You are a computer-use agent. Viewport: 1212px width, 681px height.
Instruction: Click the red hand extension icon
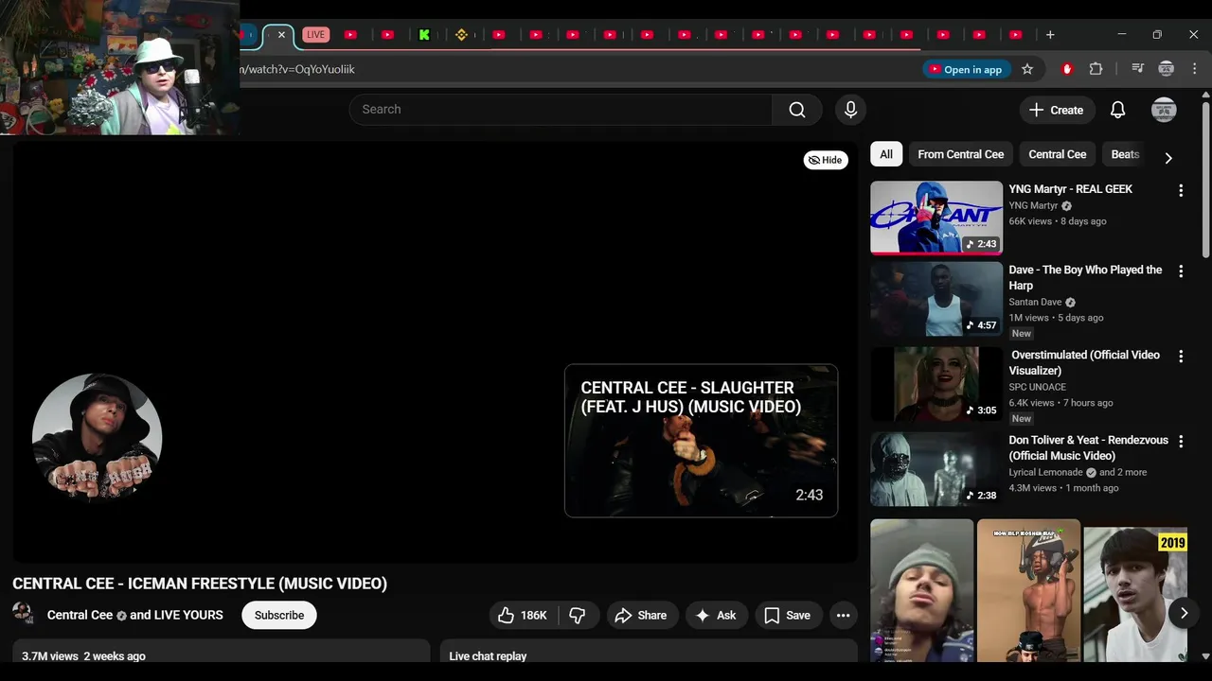[1067, 69]
